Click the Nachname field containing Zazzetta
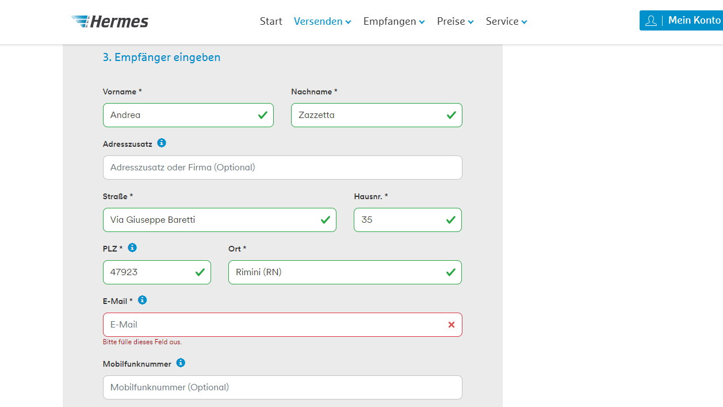The width and height of the screenshot is (723, 407). 376,115
